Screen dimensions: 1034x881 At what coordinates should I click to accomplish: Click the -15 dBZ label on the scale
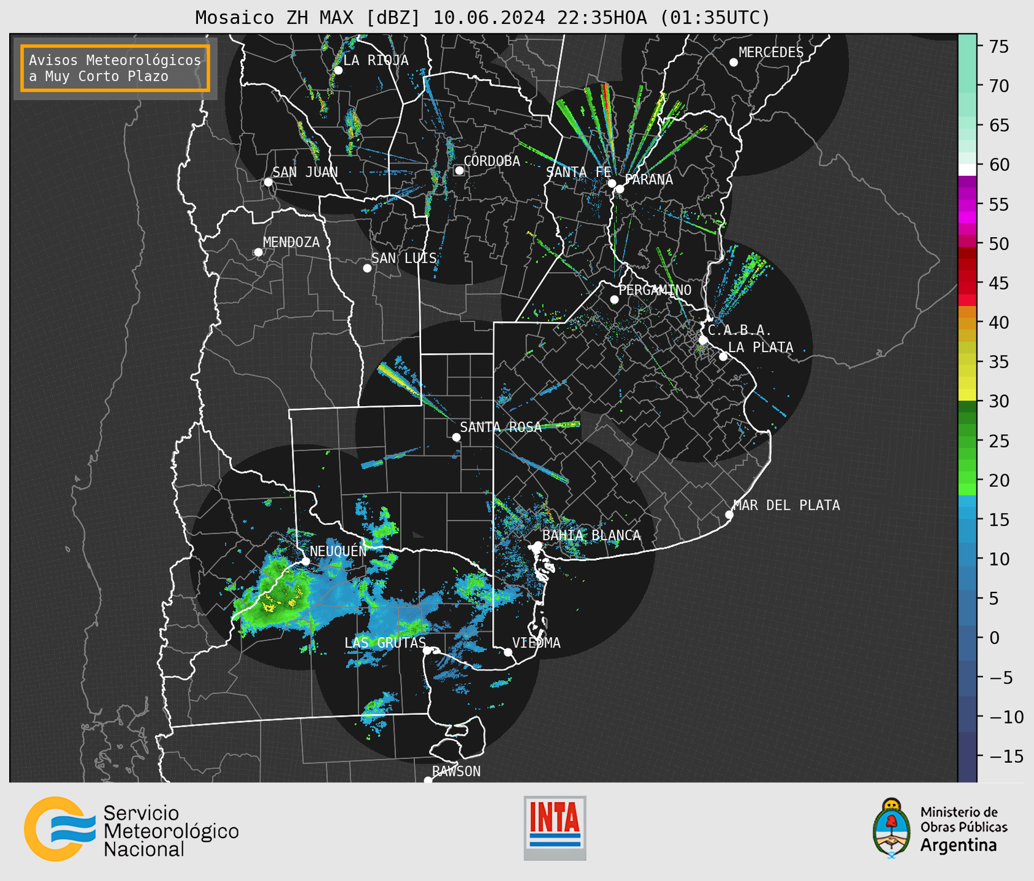click(1006, 756)
